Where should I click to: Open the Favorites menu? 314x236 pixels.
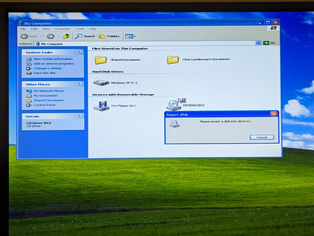click(63, 29)
